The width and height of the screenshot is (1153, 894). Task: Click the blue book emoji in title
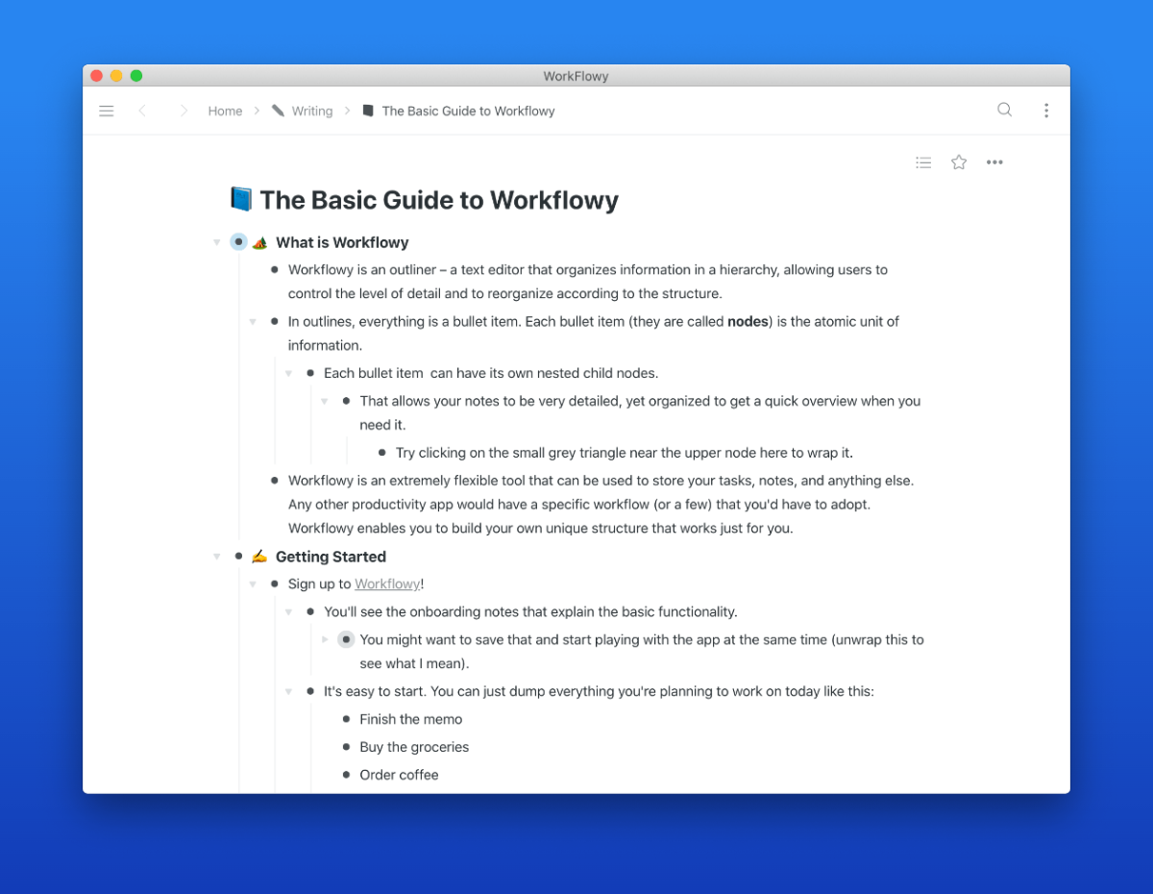pos(241,199)
